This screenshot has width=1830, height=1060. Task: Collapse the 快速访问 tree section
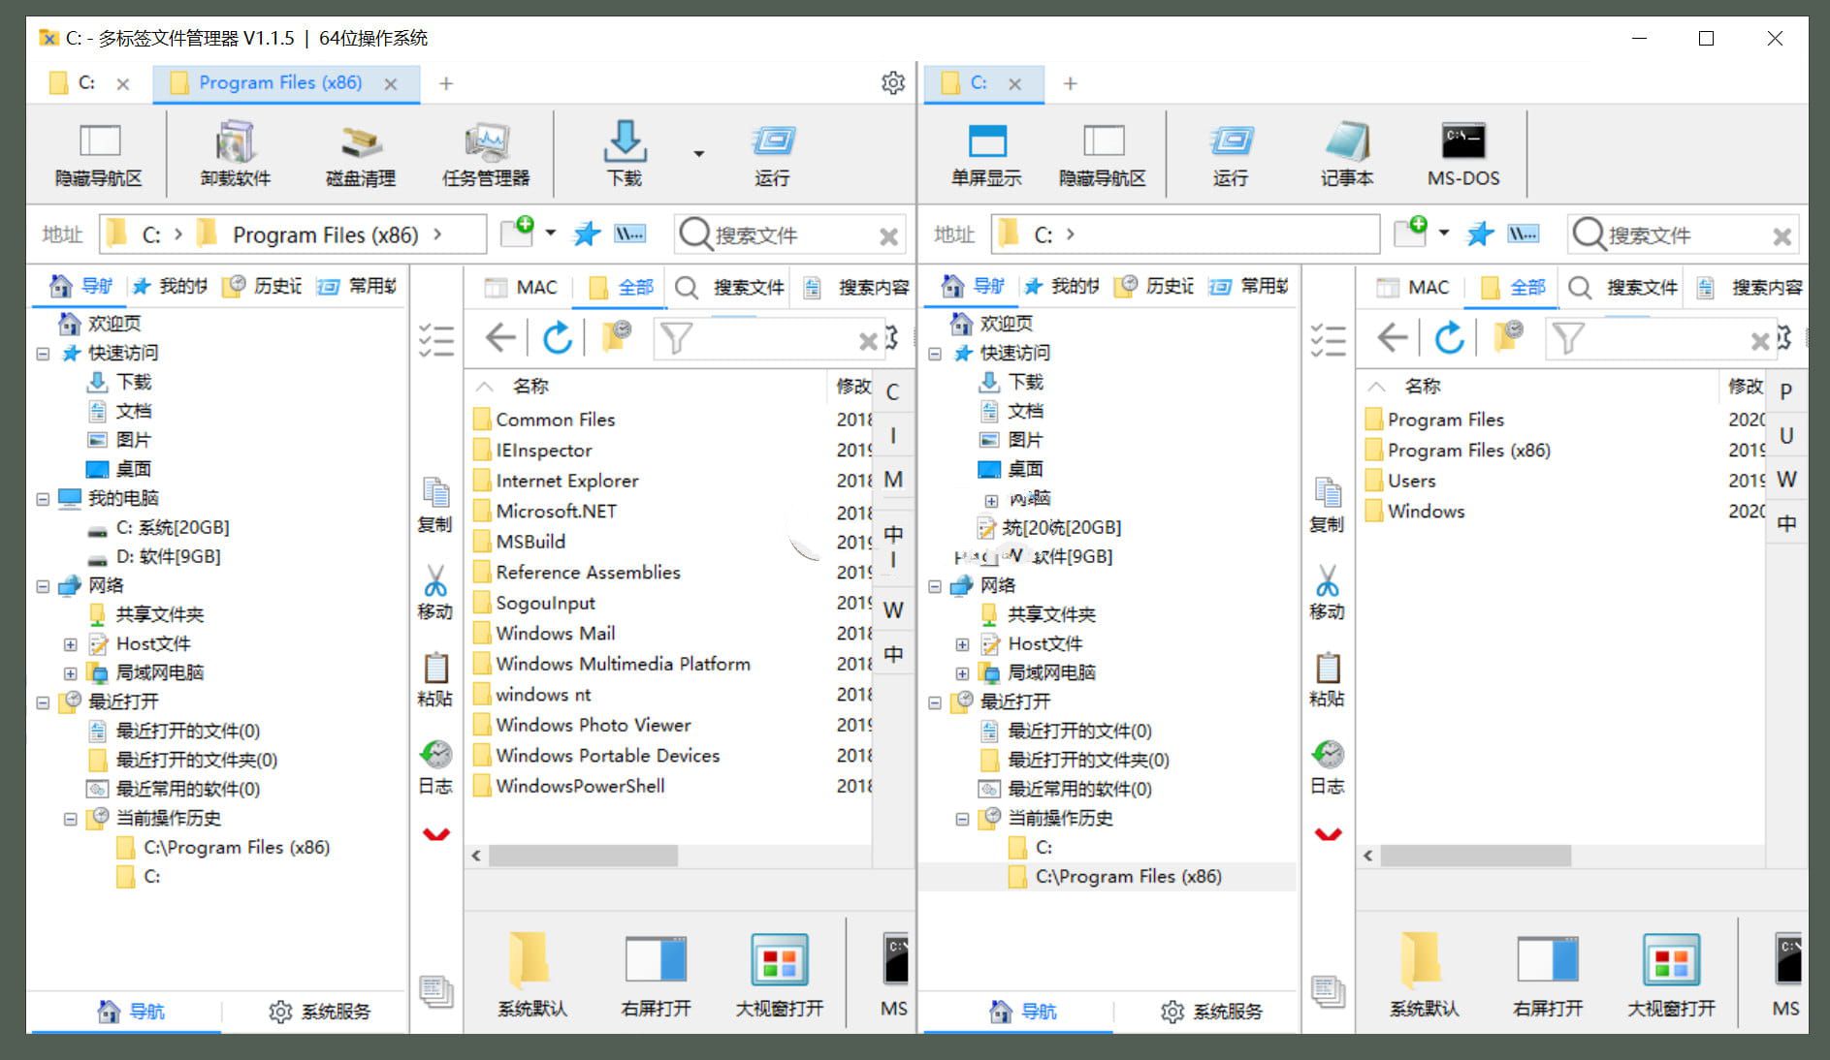tap(43, 353)
